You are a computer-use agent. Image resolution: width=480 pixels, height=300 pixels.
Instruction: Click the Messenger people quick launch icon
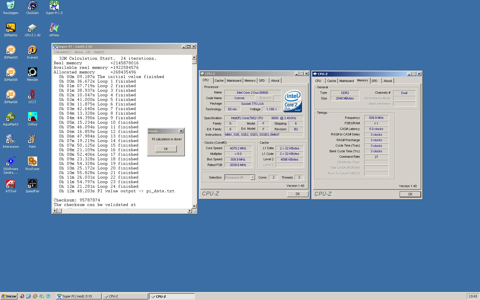(42, 296)
